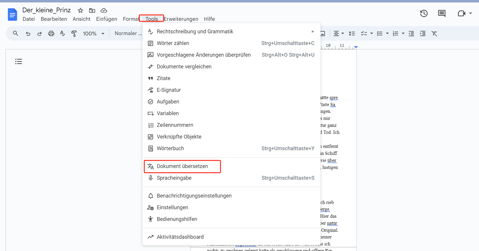Open the Aktivitätsdashboard
Viewport: 479px width, 251px height.
coord(231,237)
